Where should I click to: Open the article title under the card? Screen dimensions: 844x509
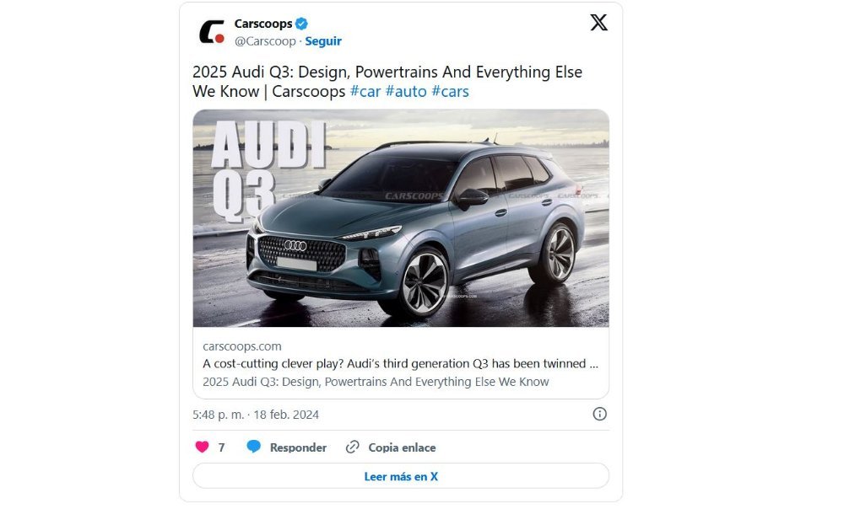pos(376,382)
